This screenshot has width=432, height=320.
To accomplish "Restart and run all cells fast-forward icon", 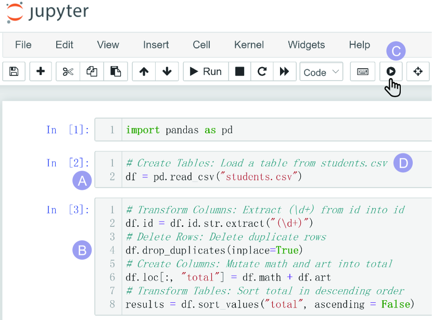I will [x=284, y=72].
